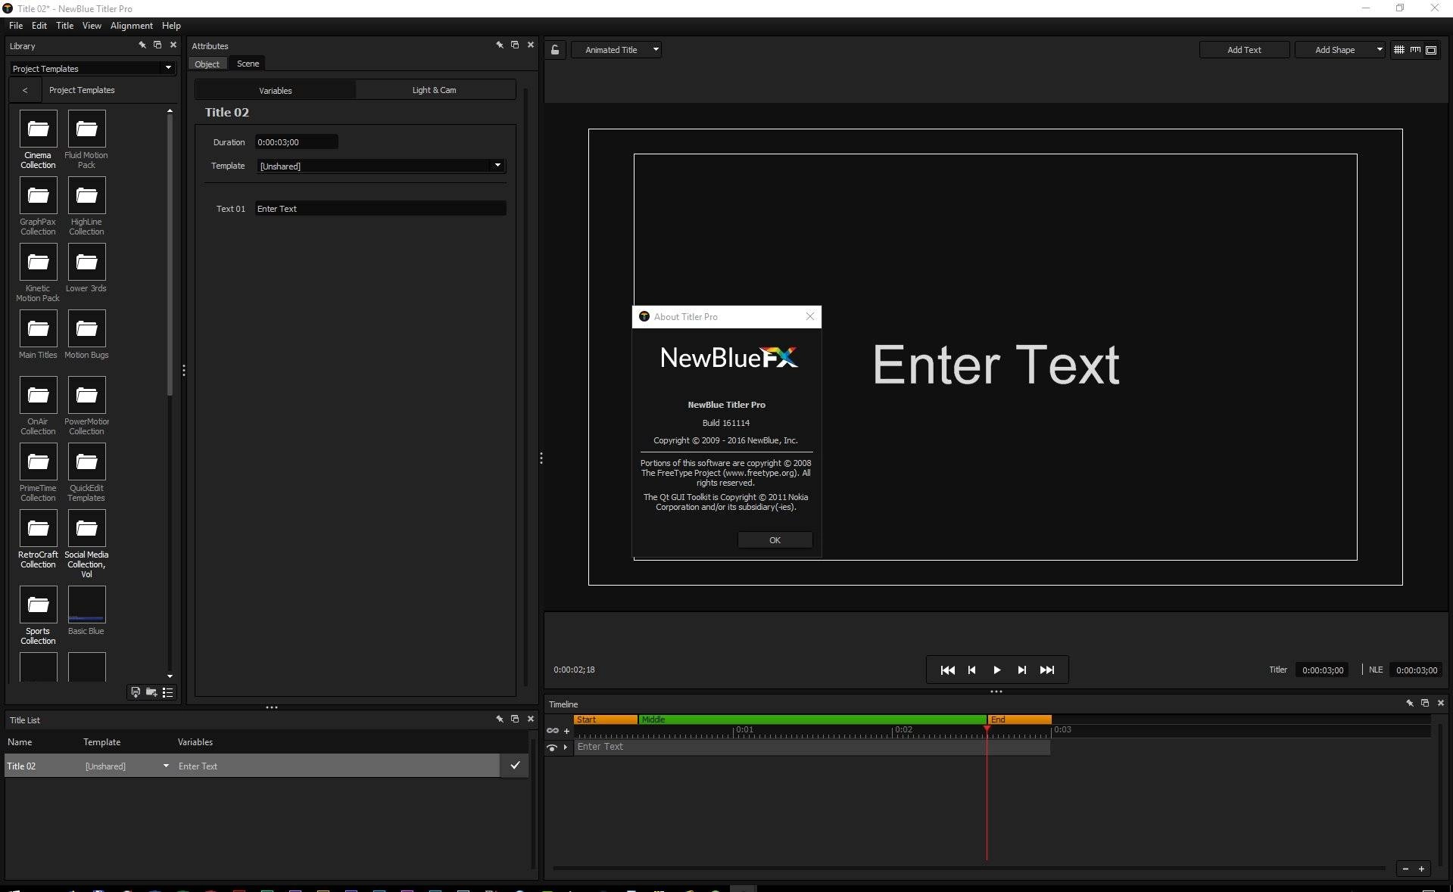This screenshot has height=892, width=1453.
Task: Click OK in the About Titler Pro dialog
Action: coord(775,540)
